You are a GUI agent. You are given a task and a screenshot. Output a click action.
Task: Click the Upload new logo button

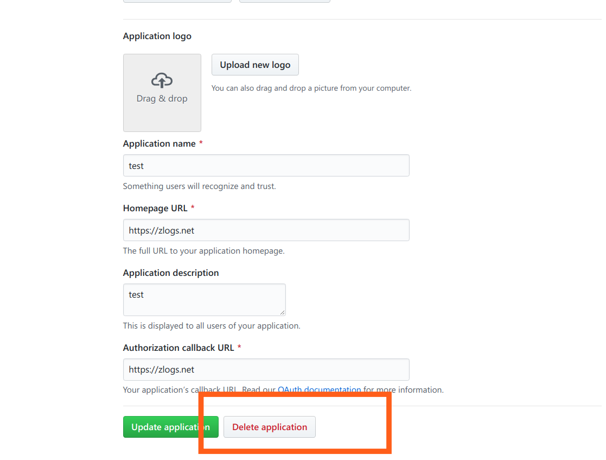click(x=255, y=65)
